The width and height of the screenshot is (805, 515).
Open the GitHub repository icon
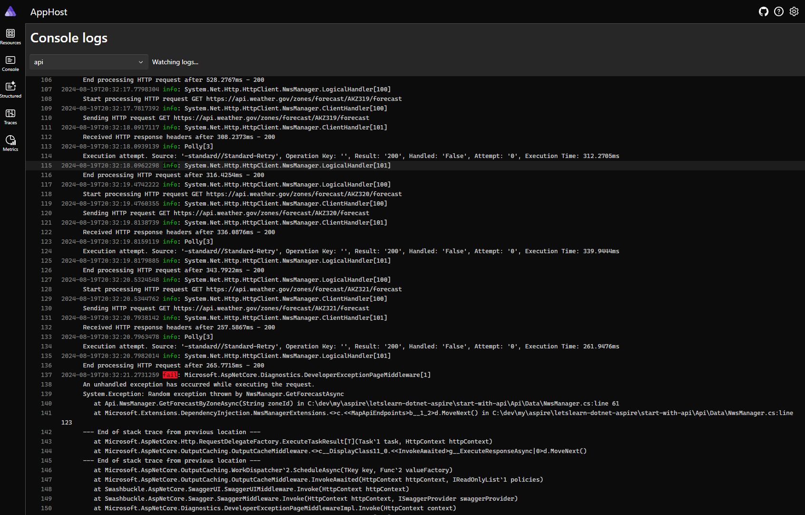[764, 11]
